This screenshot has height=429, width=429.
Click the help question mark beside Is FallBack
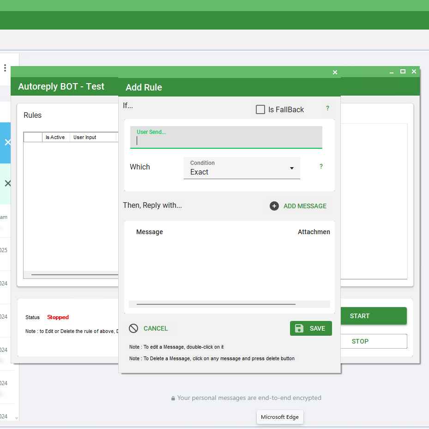pyautogui.click(x=327, y=109)
